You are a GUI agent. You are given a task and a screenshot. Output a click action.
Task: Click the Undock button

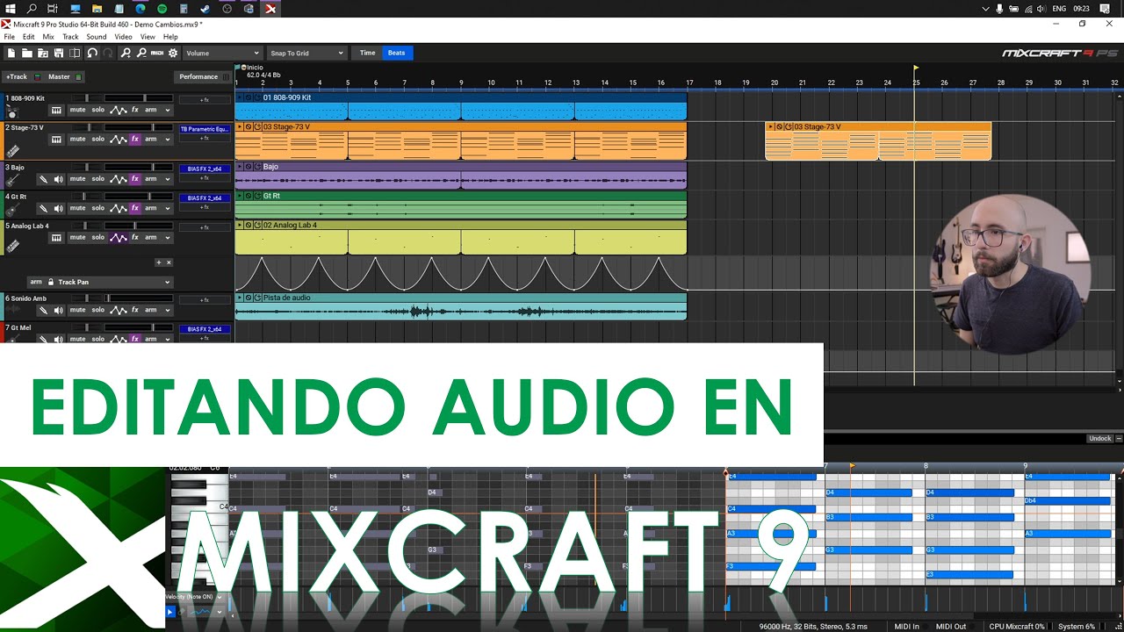tap(1100, 438)
